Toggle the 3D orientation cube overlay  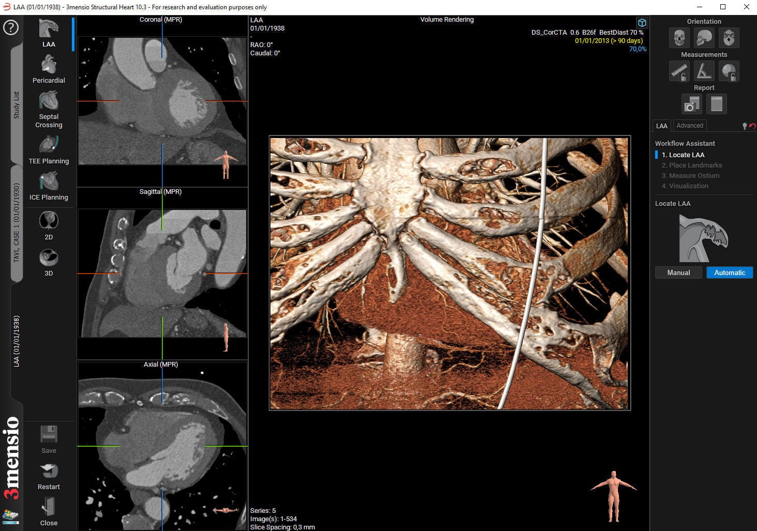click(x=642, y=23)
